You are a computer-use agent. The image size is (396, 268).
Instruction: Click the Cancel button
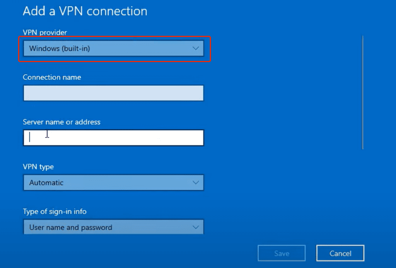click(340, 253)
